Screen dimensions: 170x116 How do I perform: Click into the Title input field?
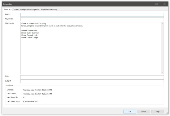tap(92, 77)
